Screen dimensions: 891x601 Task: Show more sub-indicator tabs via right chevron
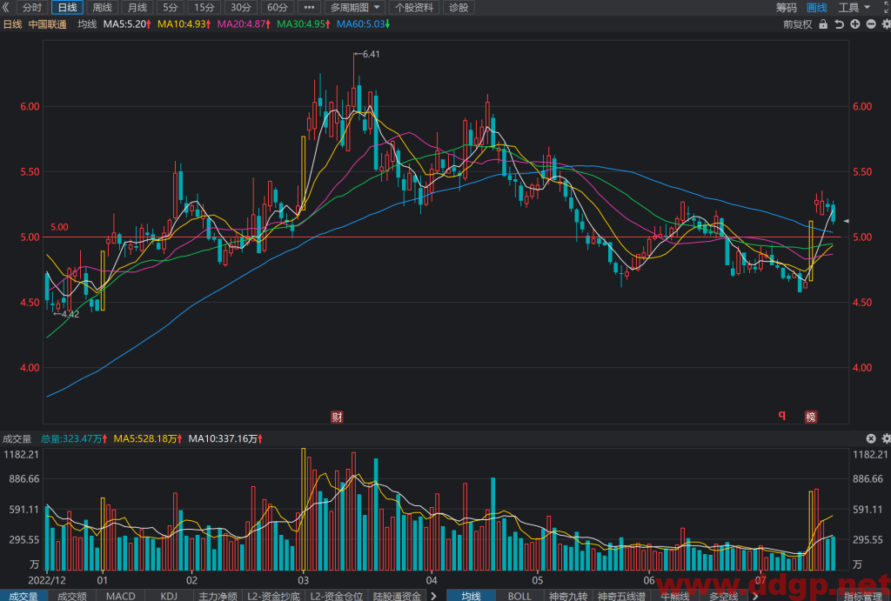[x=433, y=596]
